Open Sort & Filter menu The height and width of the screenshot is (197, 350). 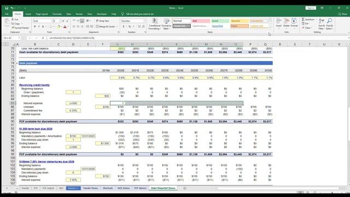click(322, 24)
